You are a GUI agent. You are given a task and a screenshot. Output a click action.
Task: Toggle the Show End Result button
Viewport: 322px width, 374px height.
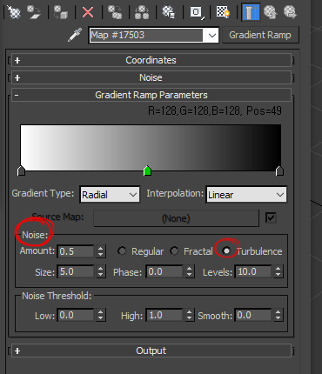pos(251,12)
